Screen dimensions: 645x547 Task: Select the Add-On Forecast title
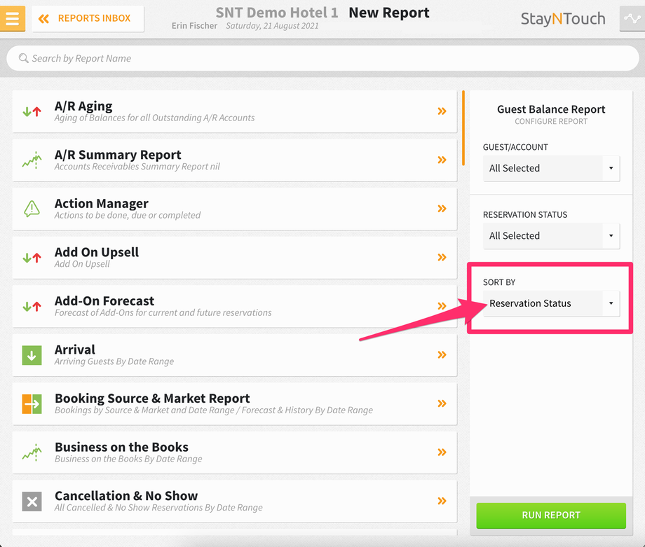pyautogui.click(x=104, y=301)
